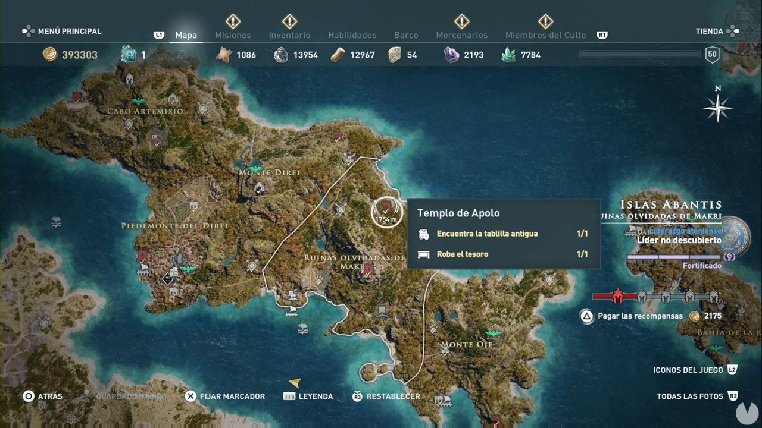Click the Fortificado status label
Viewport: 762px width, 428px height.
pos(702,266)
